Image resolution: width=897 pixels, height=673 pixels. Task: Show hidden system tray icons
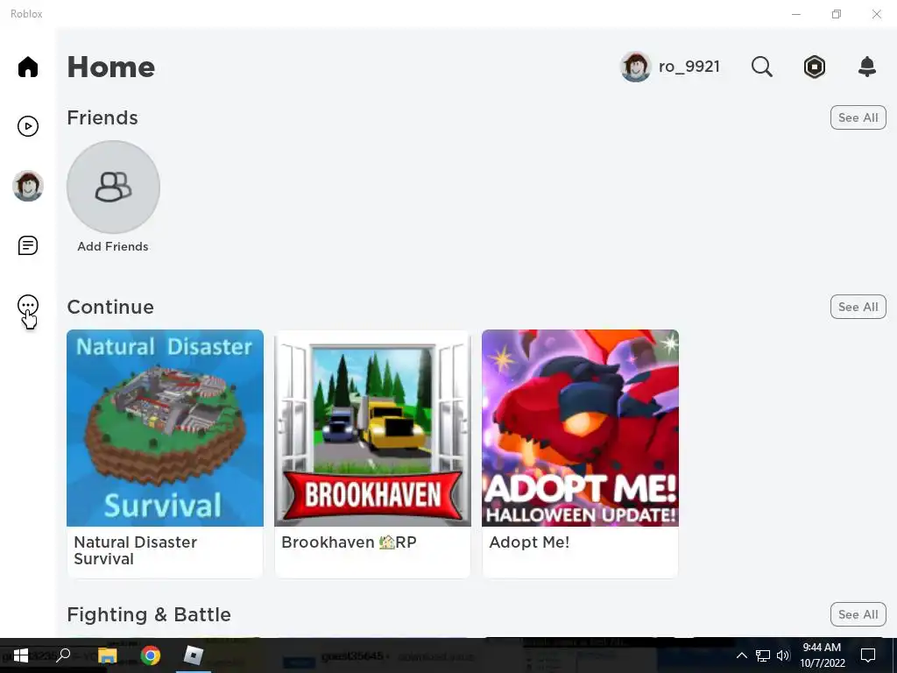pos(741,655)
